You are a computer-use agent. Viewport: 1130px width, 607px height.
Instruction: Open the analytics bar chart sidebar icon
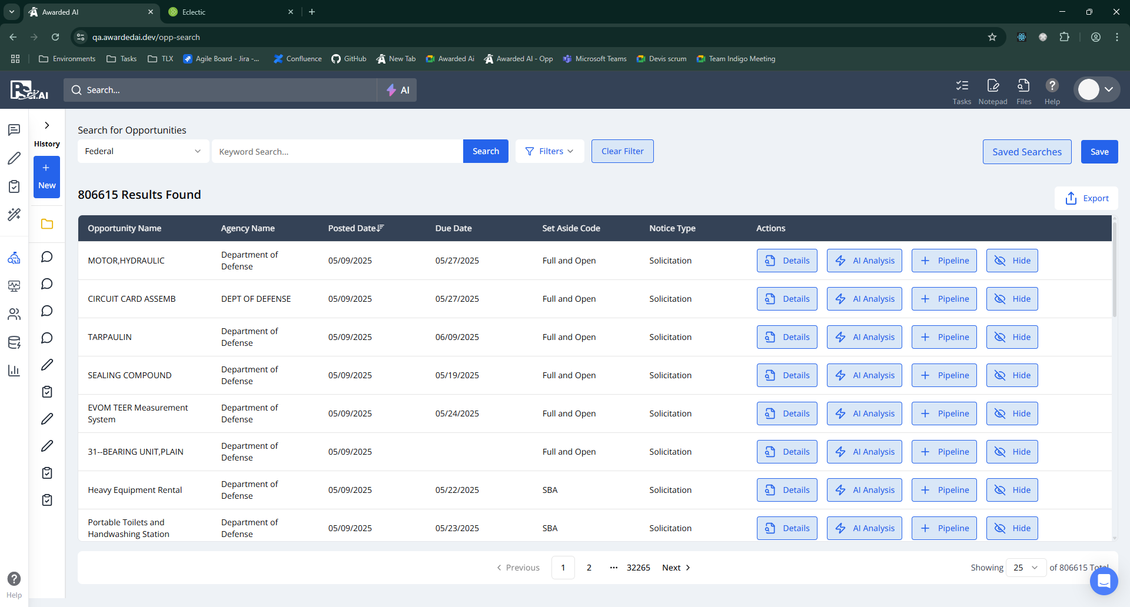coord(14,371)
